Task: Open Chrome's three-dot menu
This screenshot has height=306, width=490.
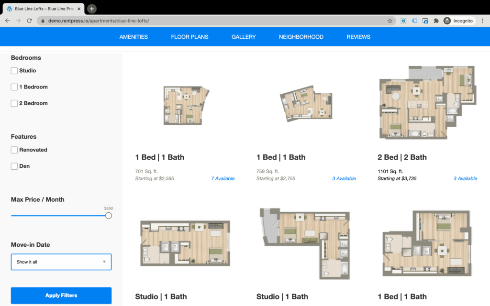Action: click(482, 21)
